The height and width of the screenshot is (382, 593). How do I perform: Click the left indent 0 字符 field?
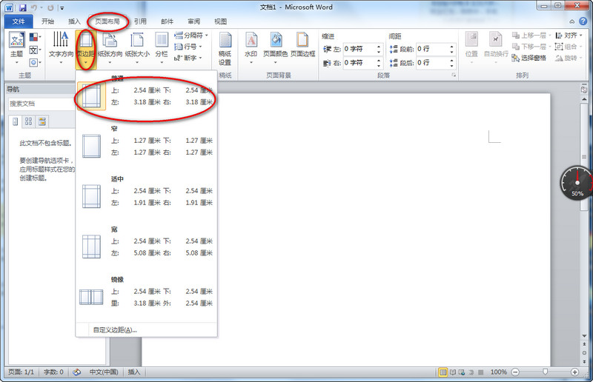tap(360, 49)
